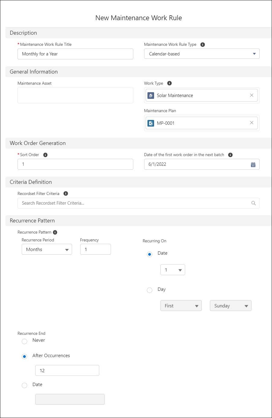The image size is (272, 418).
Task: Open the First ordinal dropdown under Day
Action: pos(181,306)
